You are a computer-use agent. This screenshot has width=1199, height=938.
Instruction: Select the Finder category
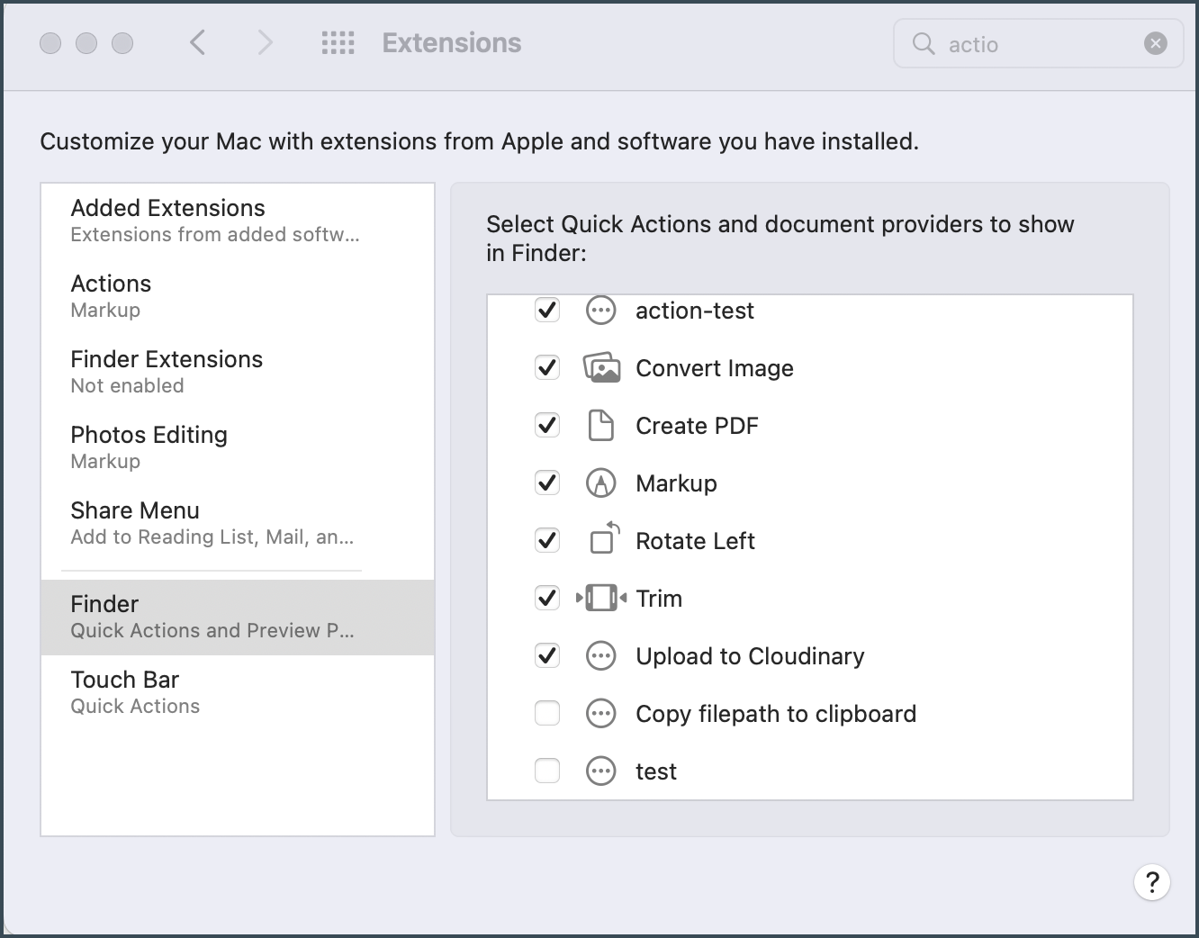point(238,617)
